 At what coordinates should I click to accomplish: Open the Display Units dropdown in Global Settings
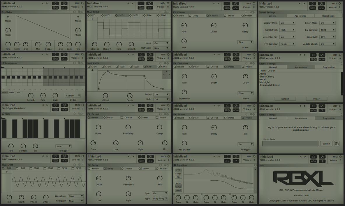[x=287, y=23]
